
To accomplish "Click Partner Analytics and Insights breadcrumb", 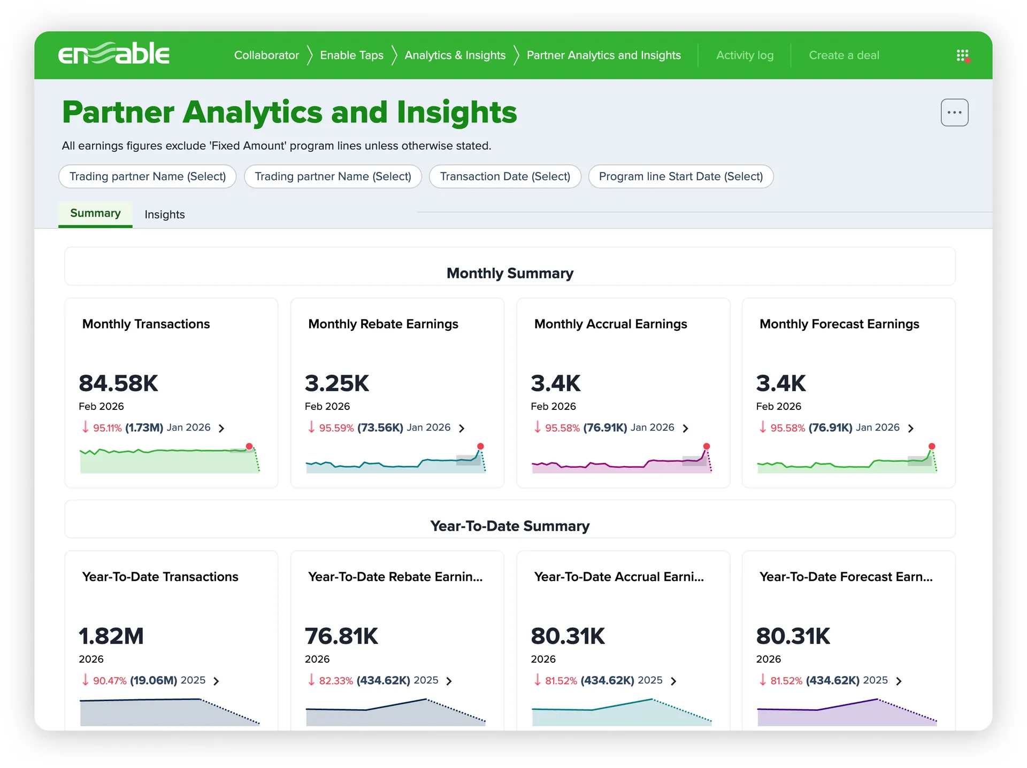I will tap(603, 55).
